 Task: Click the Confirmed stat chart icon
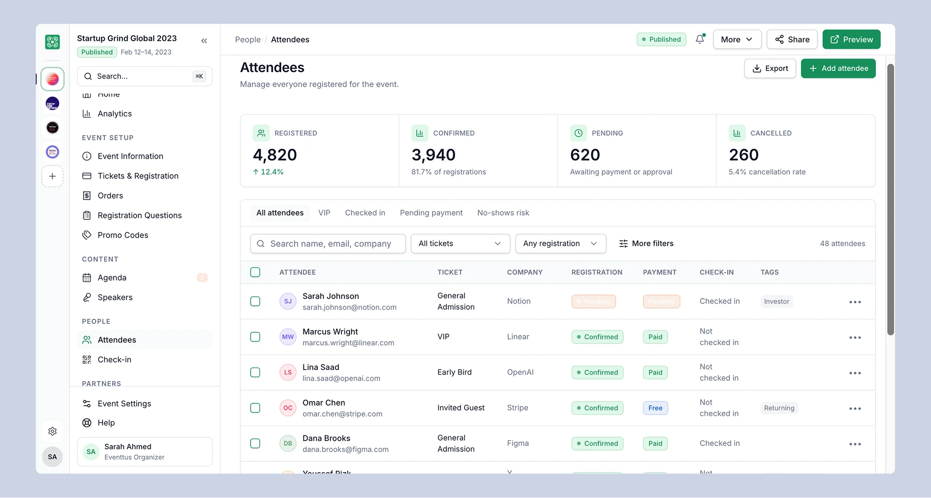click(x=420, y=133)
